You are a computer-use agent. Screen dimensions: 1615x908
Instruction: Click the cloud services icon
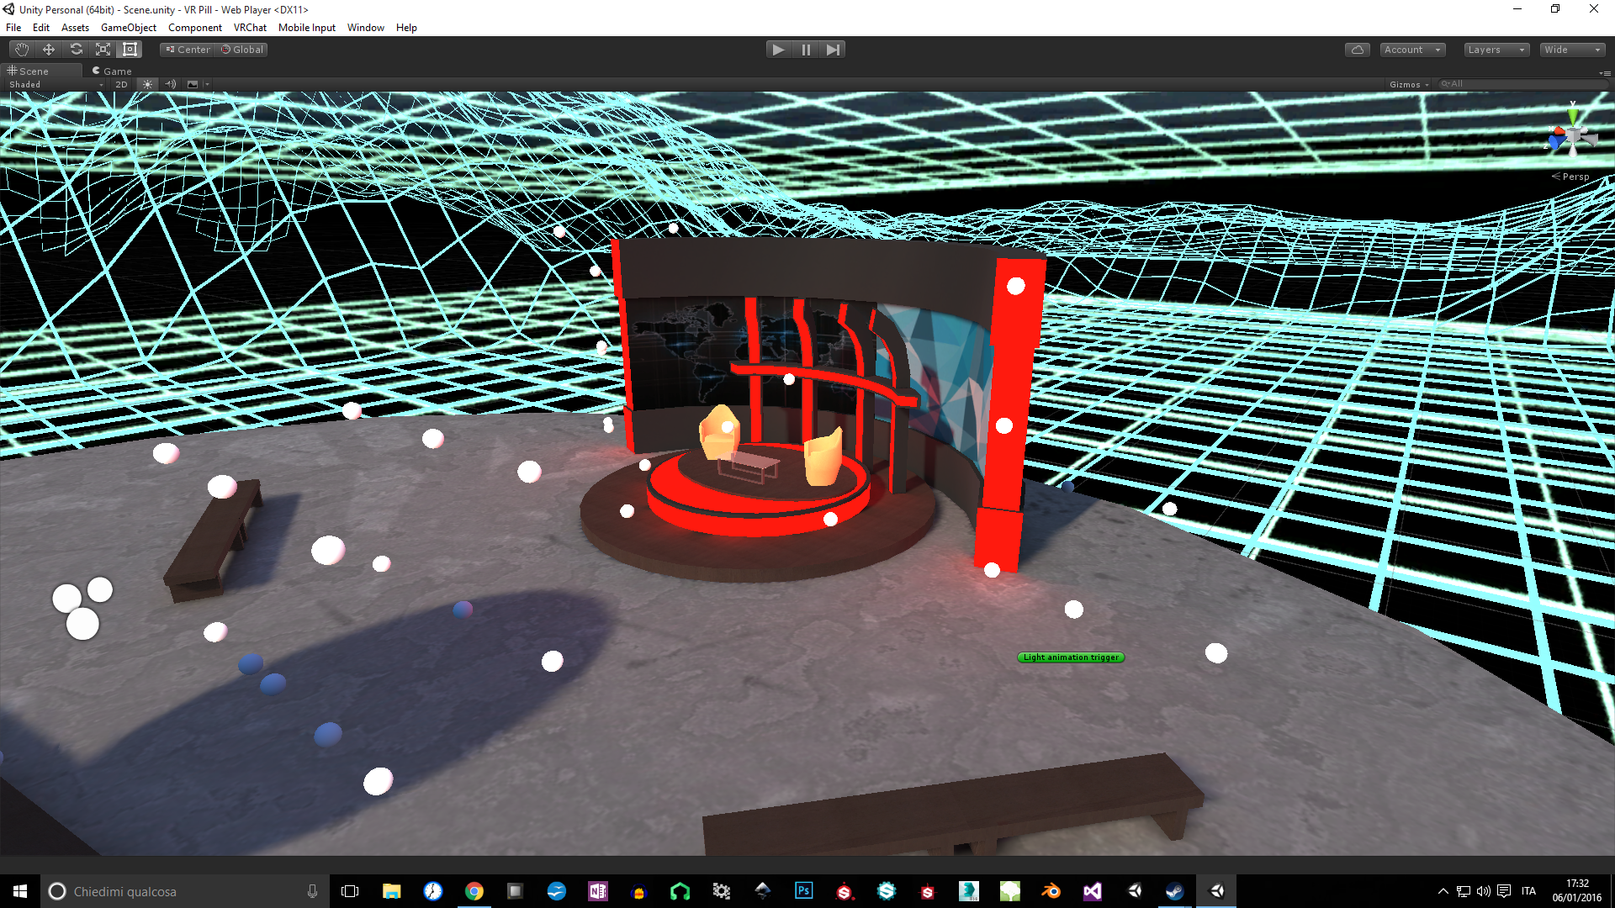[1357, 50]
